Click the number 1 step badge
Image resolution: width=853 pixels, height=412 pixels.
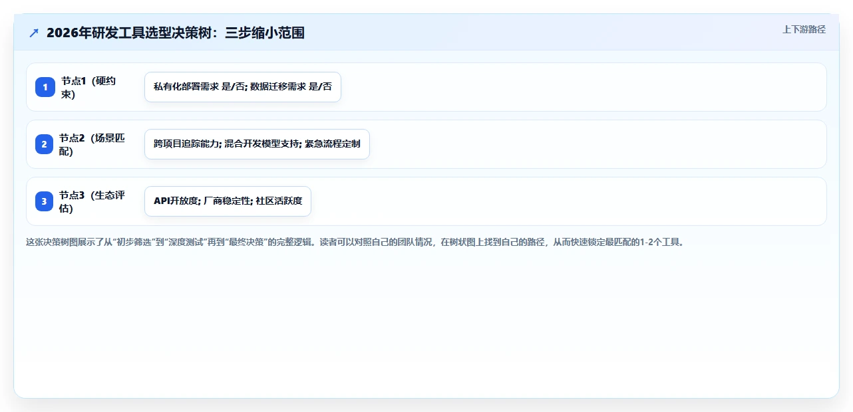coord(45,87)
